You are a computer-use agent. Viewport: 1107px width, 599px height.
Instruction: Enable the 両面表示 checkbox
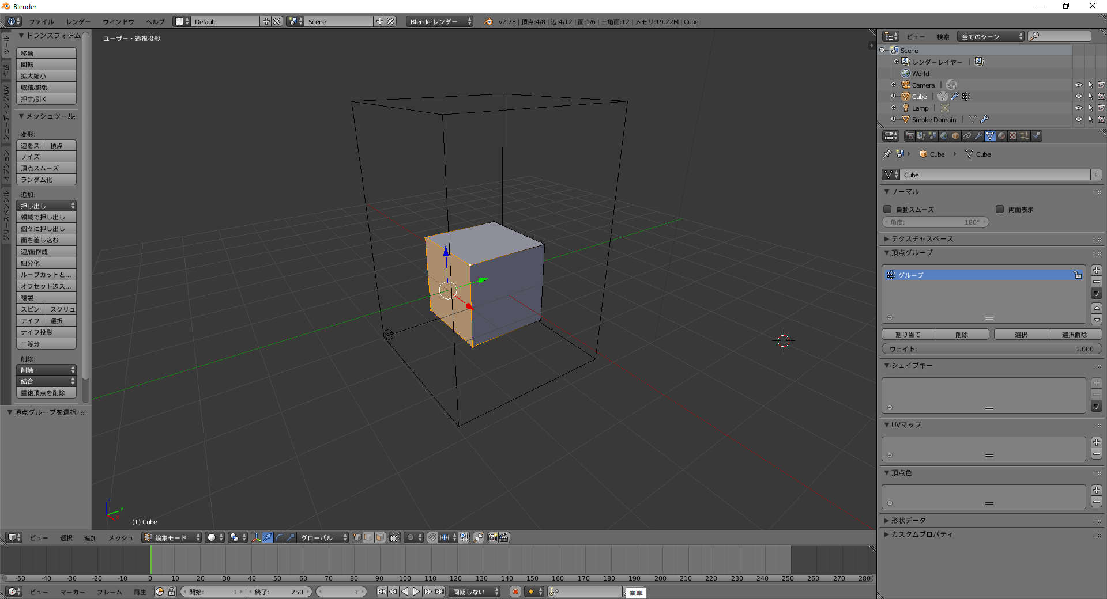tap(1000, 210)
